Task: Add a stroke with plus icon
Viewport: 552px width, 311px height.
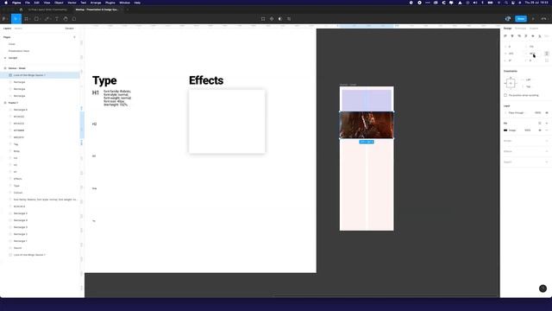Action: pyautogui.click(x=547, y=141)
